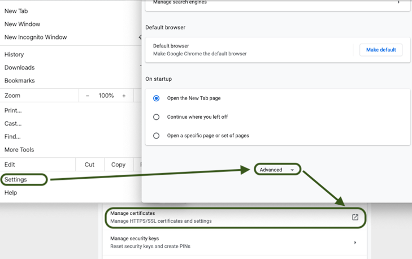Viewport: 412px width, 259px height.
Task: Open the Manage security keys row
Action: point(226,243)
